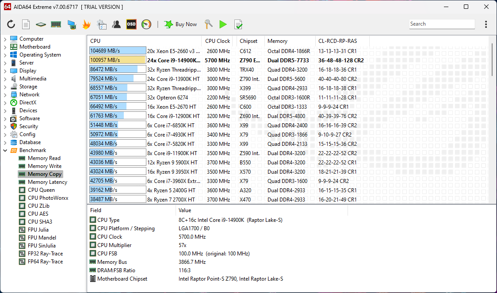The height and width of the screenshot is (293, 497).
Task: Open the OSD panel icon
Action: [131, 24]
